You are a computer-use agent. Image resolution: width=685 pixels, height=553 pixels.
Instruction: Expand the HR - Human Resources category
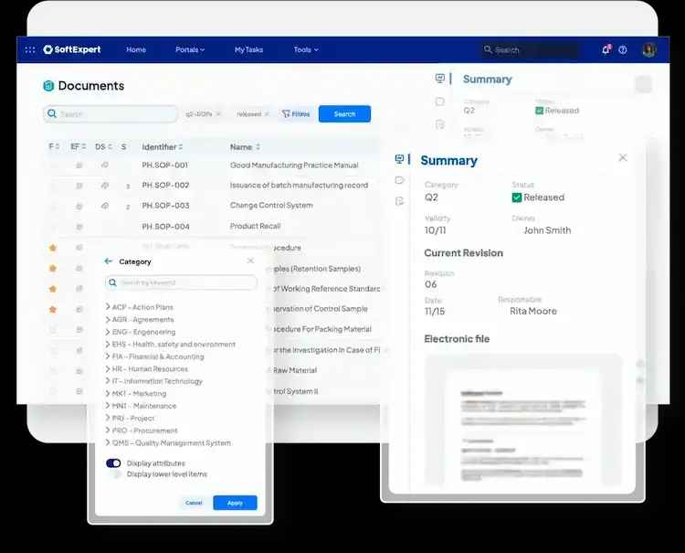click(108, 368)
